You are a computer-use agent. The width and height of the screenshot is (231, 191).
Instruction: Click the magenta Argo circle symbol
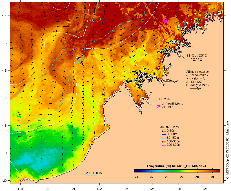(161, 99)
